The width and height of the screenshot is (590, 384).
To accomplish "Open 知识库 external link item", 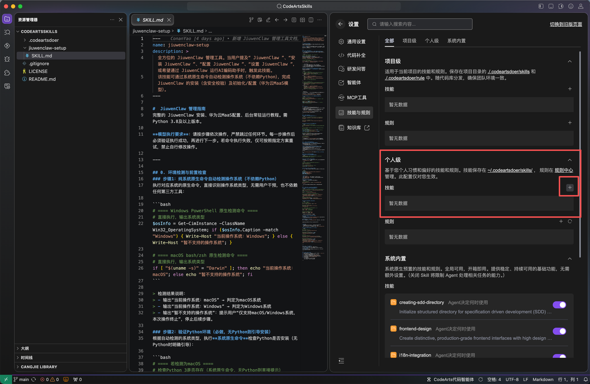I will click(354, 128).
